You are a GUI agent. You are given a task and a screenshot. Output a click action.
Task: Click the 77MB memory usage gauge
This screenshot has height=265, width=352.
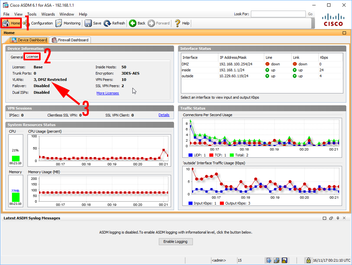point(16,191)
